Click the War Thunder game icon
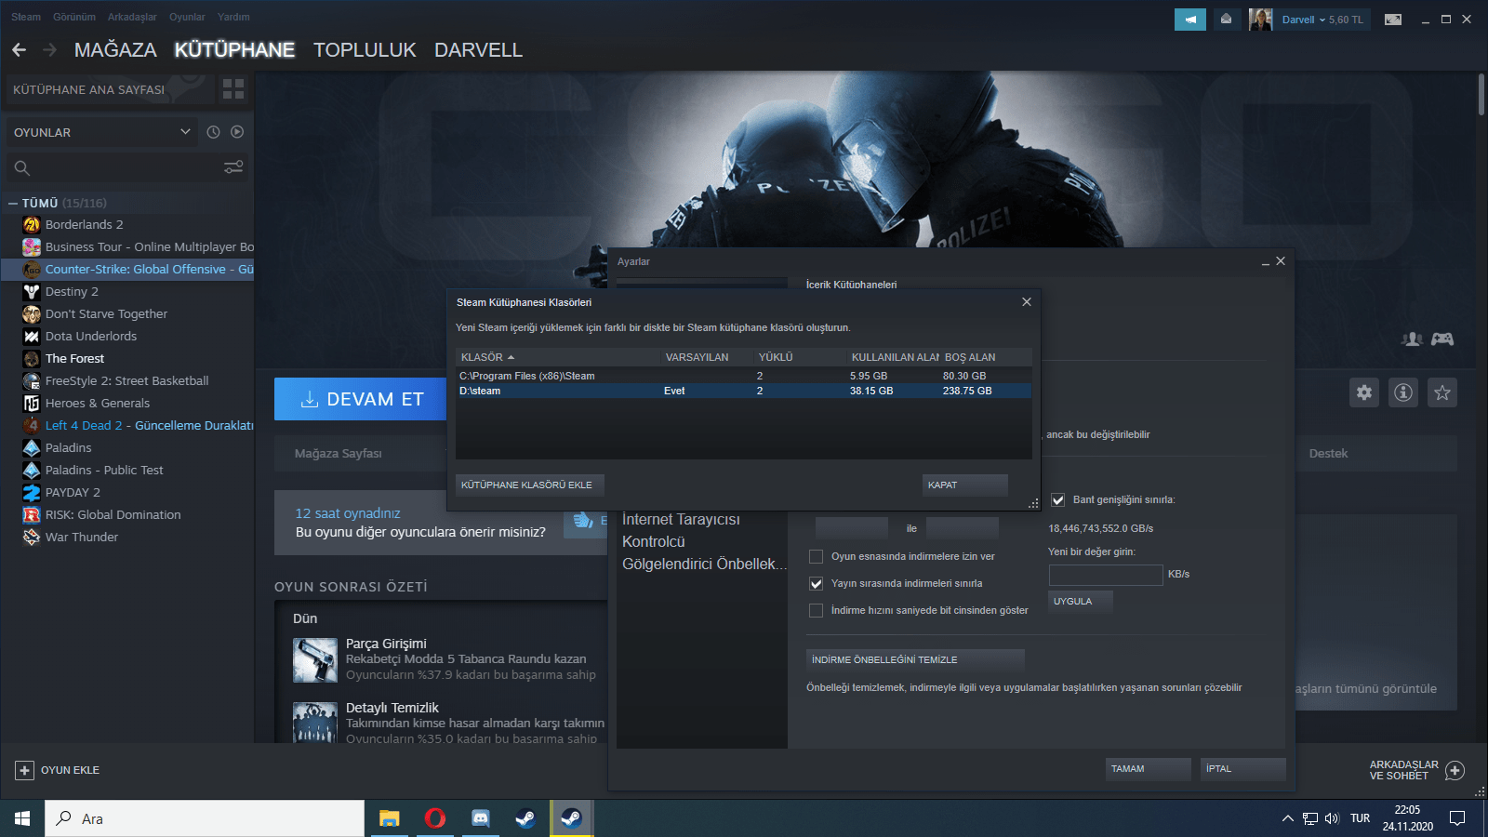The image size is (1488, 837). tap(32, 537)
